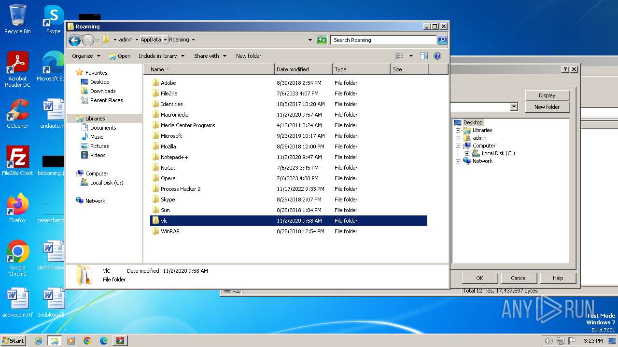Image resolution: width=618 pixels, height=347 pixels.
Task: Click the Opera folder name
Action: click(x=168, y=178)
